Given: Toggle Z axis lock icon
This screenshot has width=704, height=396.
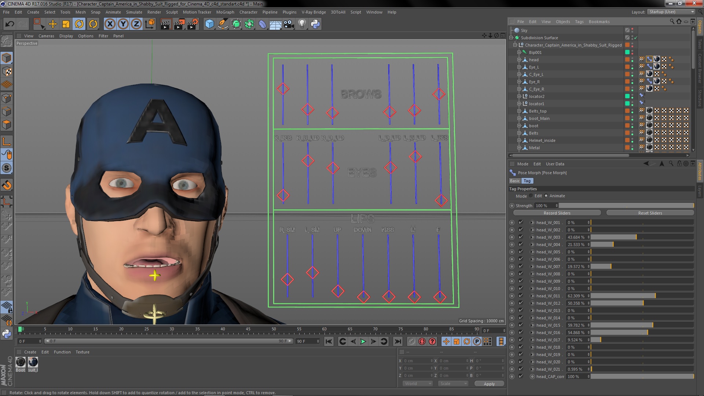Looking at the screenshot, I should [x=136, y=24].
